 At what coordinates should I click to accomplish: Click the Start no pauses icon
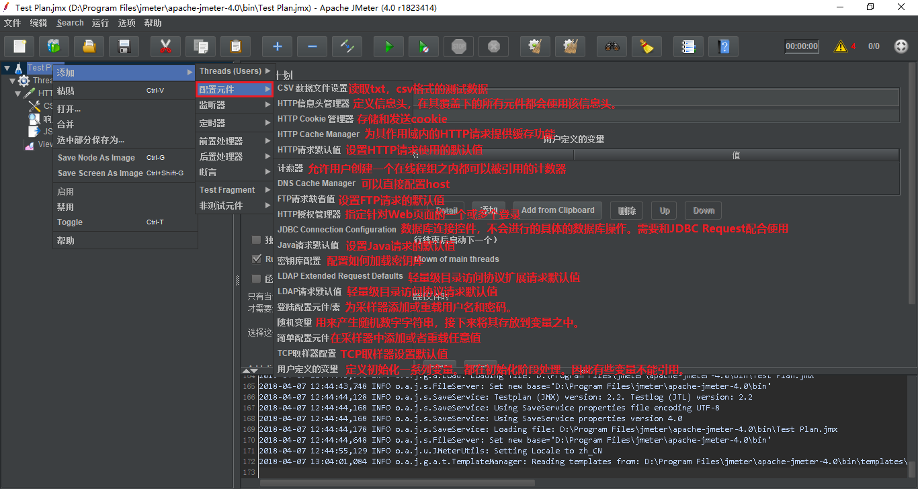pos(423,46)
